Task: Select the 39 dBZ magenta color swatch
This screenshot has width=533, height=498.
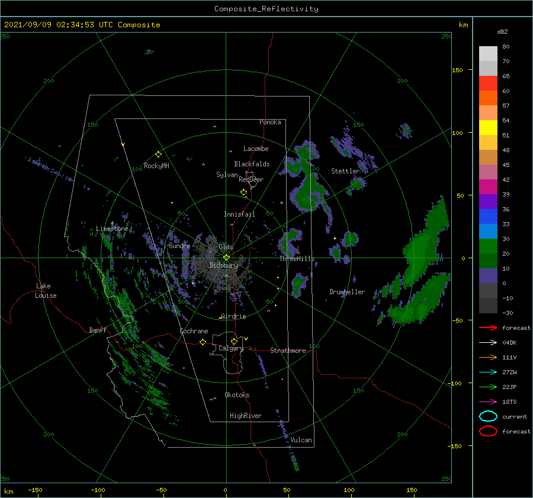Action: (488, 187)
